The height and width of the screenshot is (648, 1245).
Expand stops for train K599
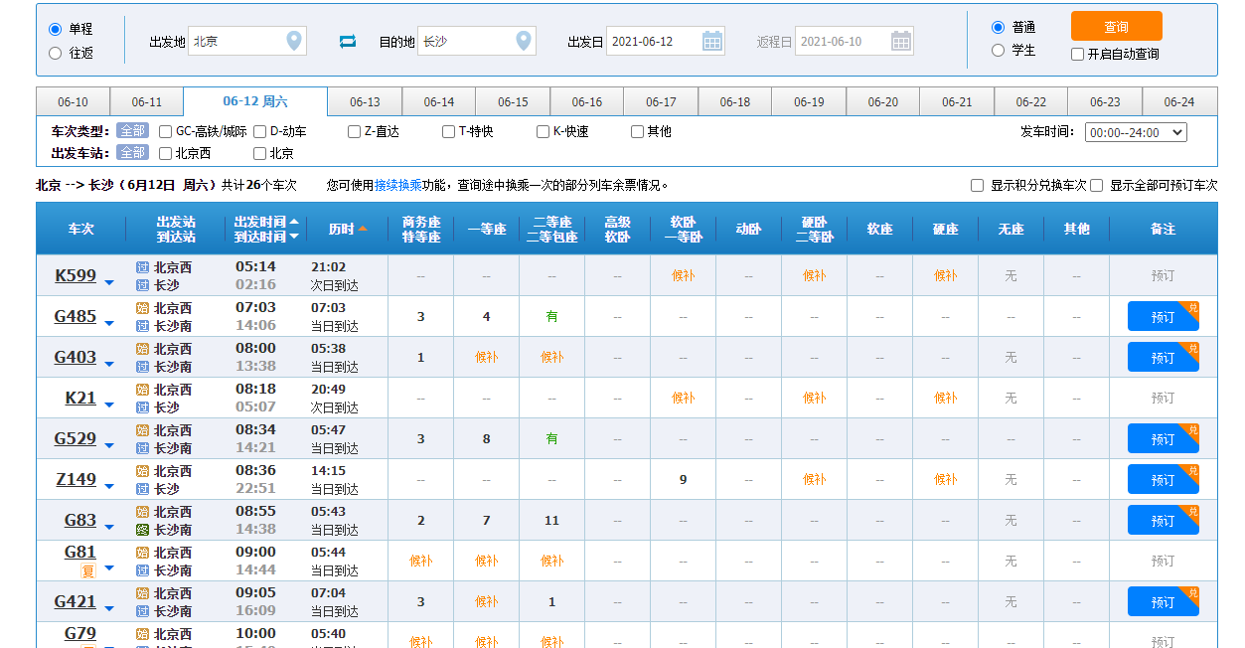(x=109, y=284)
